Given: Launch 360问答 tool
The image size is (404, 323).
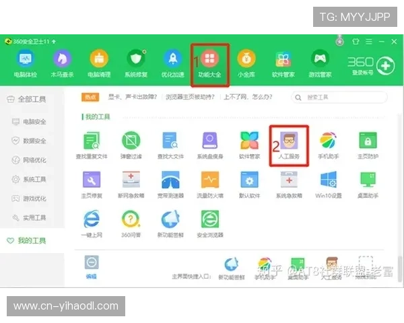Looking at the screenshot, I should (131, 224).
